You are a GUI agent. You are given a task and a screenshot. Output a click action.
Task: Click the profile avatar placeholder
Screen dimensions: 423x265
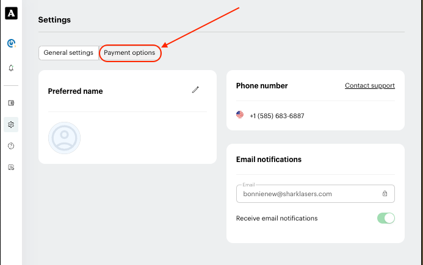[64, 138]
